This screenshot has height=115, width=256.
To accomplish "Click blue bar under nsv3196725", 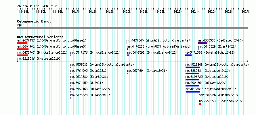I will coord(192,80).
